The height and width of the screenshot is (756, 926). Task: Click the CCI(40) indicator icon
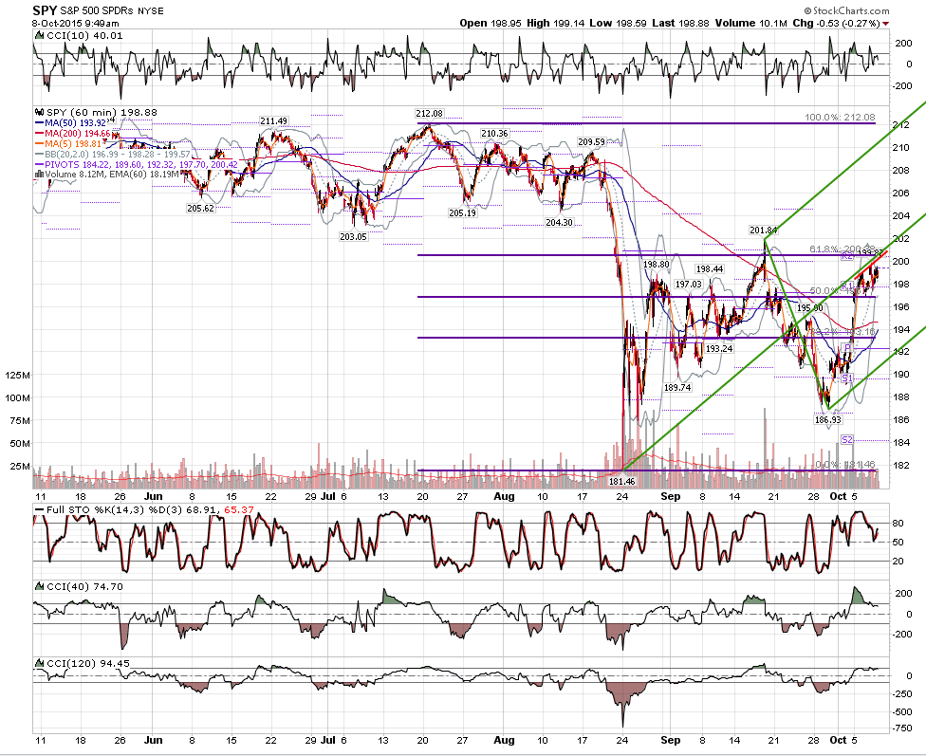39,586
